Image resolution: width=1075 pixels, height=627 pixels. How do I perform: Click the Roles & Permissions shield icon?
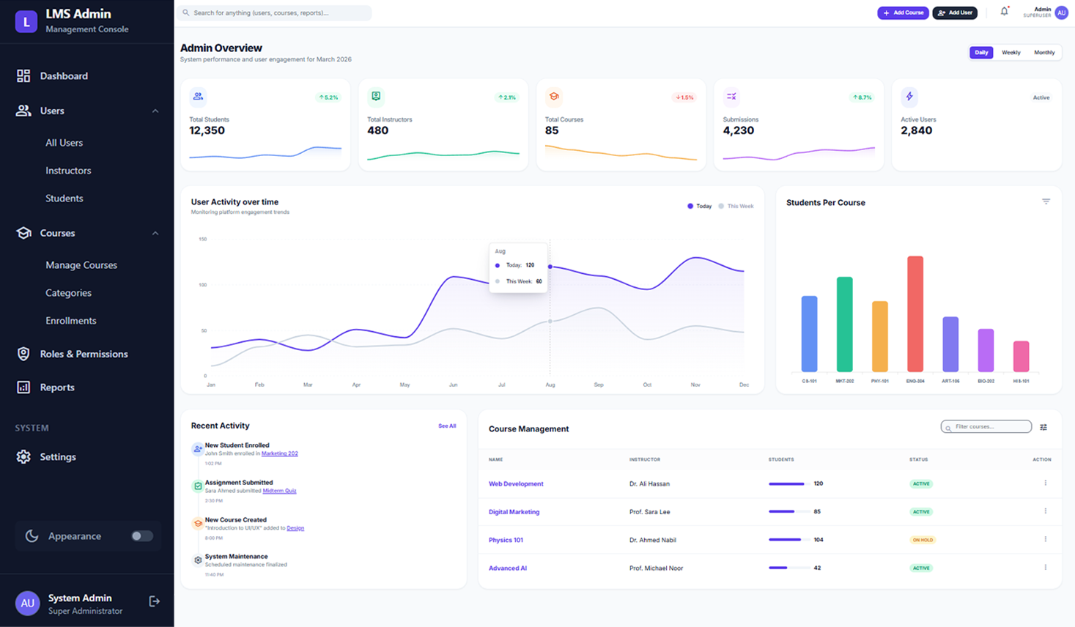click(23, 354)
